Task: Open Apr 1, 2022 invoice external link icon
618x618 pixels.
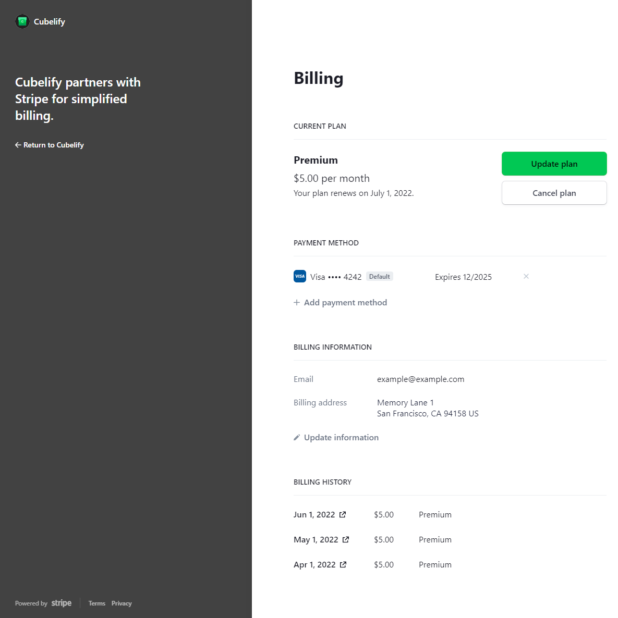Action: click(x=343, y=565)
